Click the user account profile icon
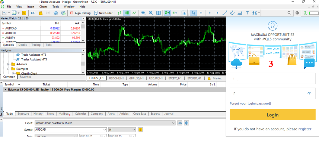The width and height of the screenshot is (319, 145). tap(297, 13)
